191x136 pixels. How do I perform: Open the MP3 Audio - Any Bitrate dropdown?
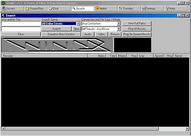click(119, 29)
